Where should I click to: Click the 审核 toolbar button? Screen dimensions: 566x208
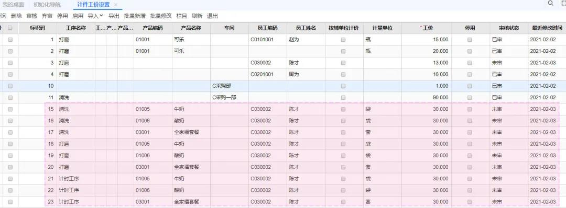[x=32, y=16]
